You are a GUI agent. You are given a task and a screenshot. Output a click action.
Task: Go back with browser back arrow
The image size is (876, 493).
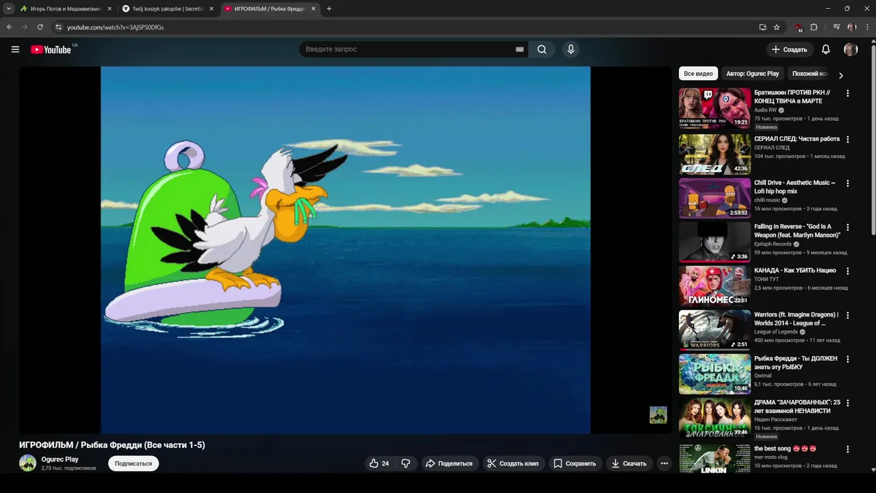tap(10, 27)
